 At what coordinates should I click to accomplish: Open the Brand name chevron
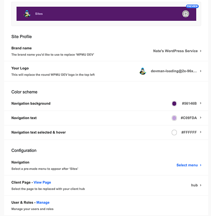click(x=201, y=51)
